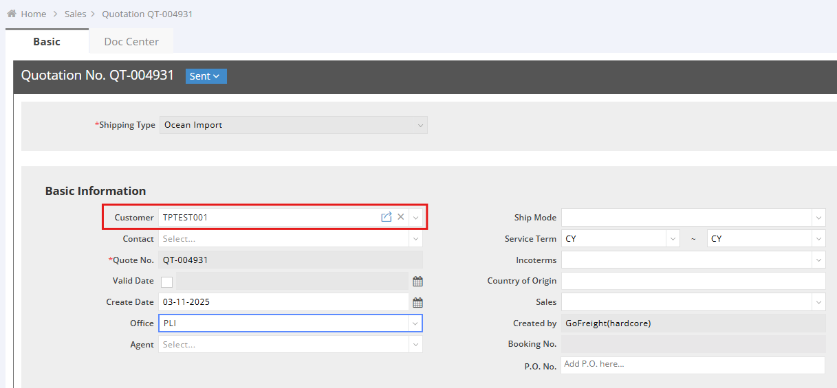The image size is (837, 388).
Task: Expand the Ship Mode dropdown
Action: click(818, 218)
